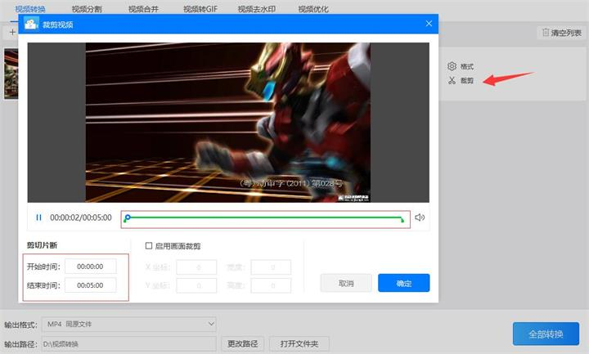Switch to the 视频分割 tab
Viewport: 589px width, 354px height.
tap(87, 9)
